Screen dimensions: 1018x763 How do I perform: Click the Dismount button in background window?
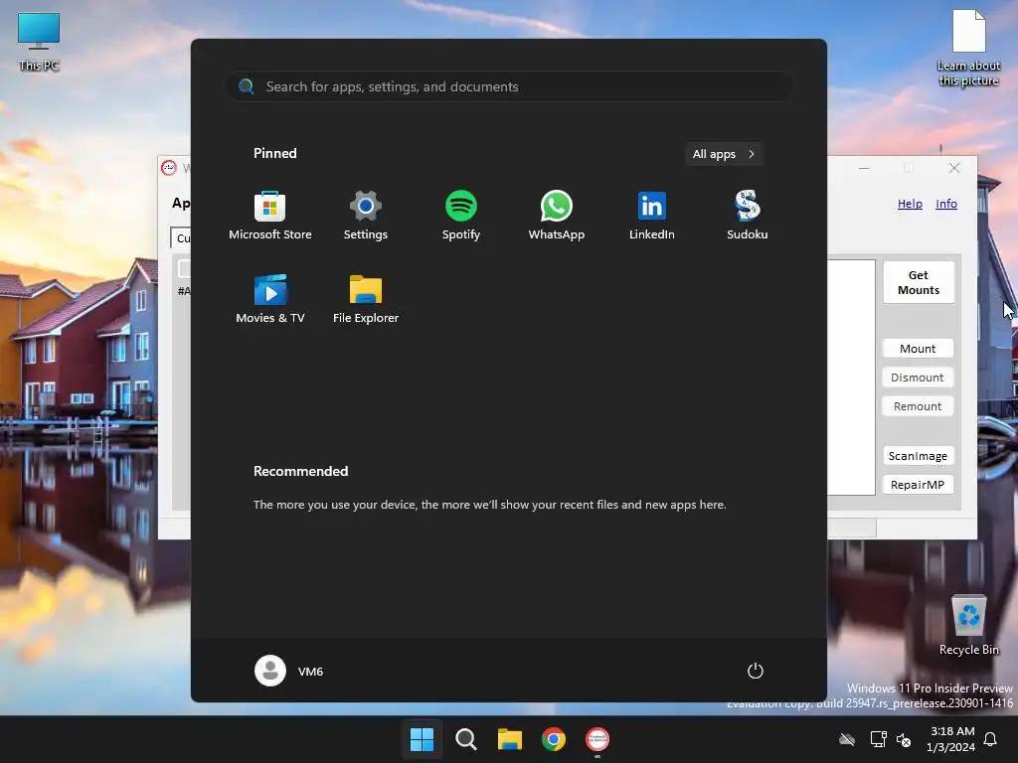point(918,378)
